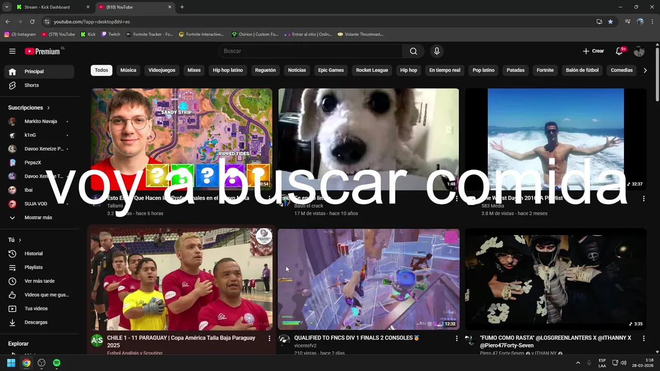Open Futbol Analisis y Scouting channel avatar

point(97,340)
